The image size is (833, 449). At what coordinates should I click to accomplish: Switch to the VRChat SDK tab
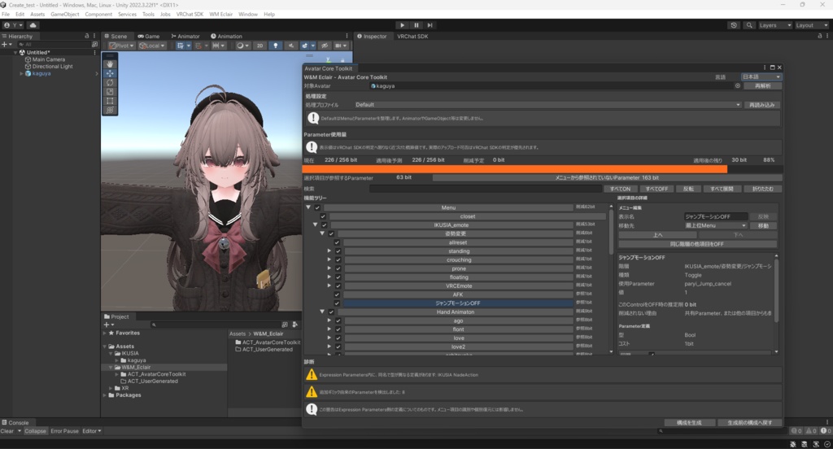412,36
